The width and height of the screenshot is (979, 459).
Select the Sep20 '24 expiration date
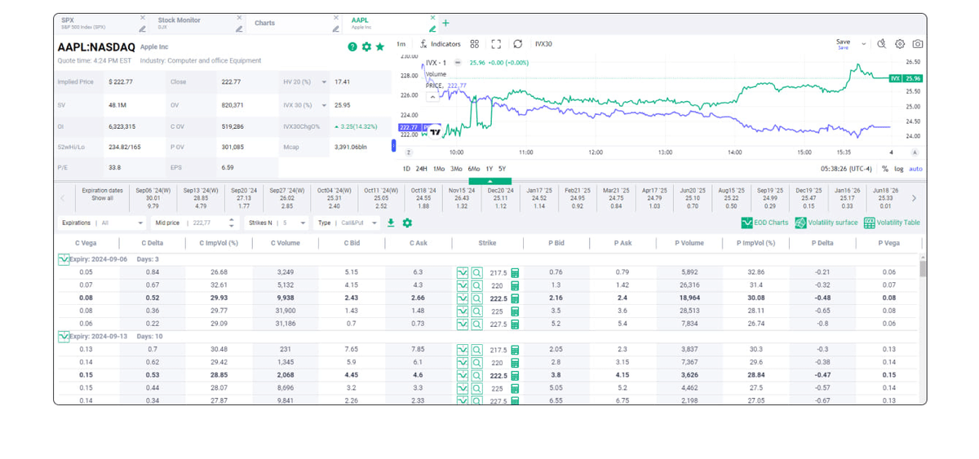pyautogui.click(x=244, y=198)
